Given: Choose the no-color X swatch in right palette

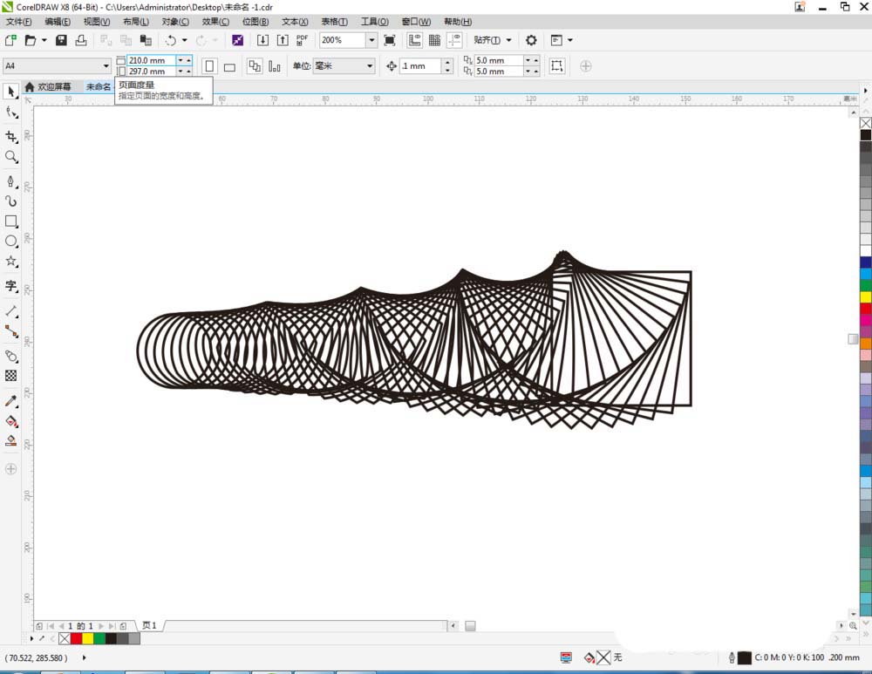Looking at the screenshot, I should pos(866,123).
